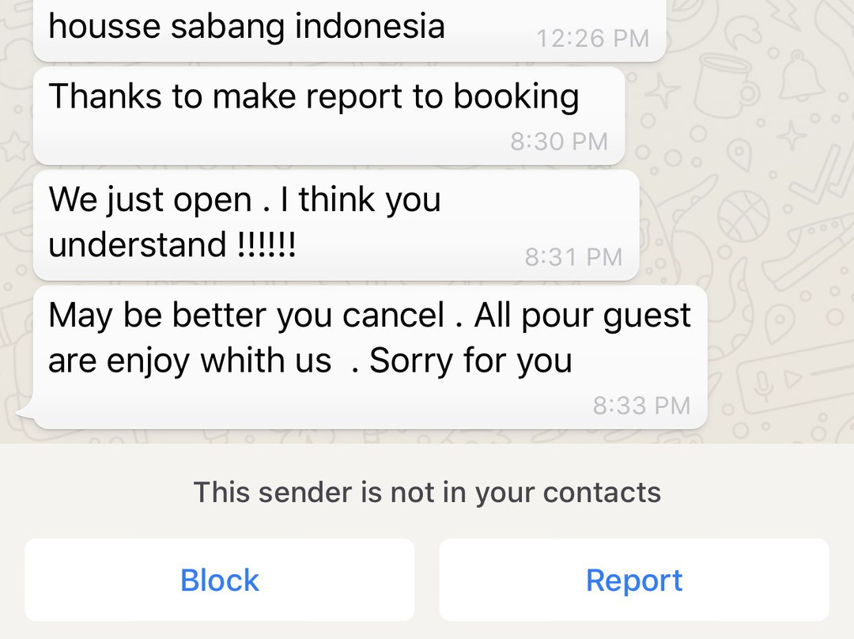Click the "This sender is not in your contacts" notice

427,492
